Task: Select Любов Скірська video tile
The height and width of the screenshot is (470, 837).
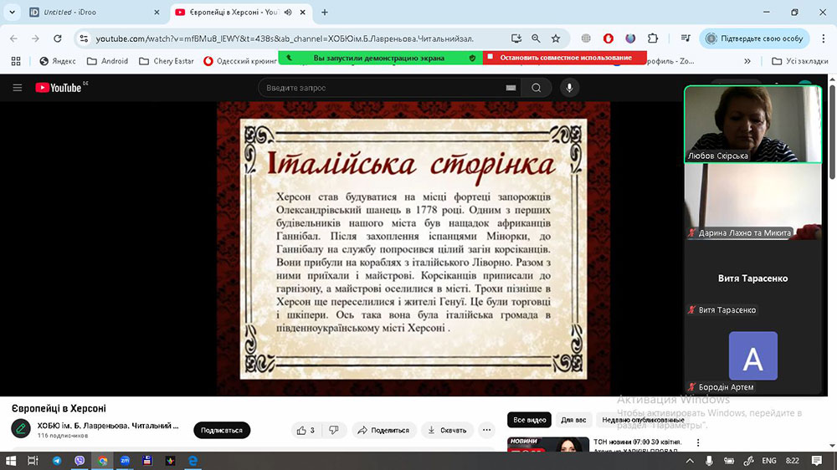Action: (x=752, y=125)
